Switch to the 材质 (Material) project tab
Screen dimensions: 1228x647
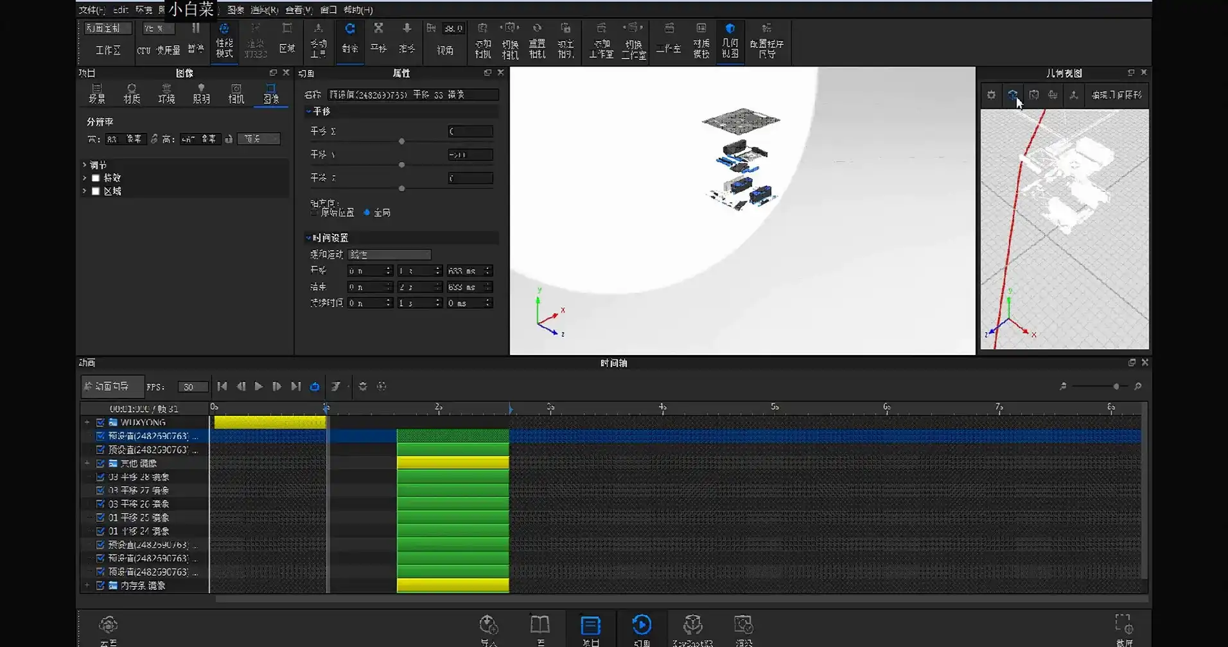point(132,94)
